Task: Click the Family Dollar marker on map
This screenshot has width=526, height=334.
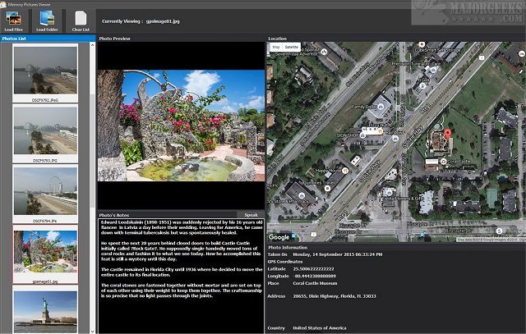Action: [381, 101]
